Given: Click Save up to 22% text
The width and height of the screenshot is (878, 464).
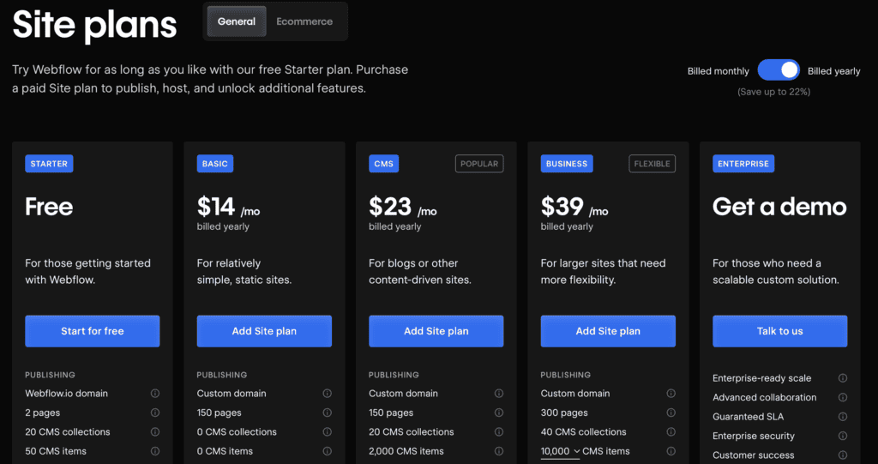Looking at the screenshot, I should [774, 92].
